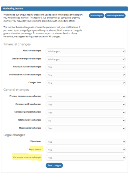Open the Corporate structure changes dropdown

pos(86,158)
